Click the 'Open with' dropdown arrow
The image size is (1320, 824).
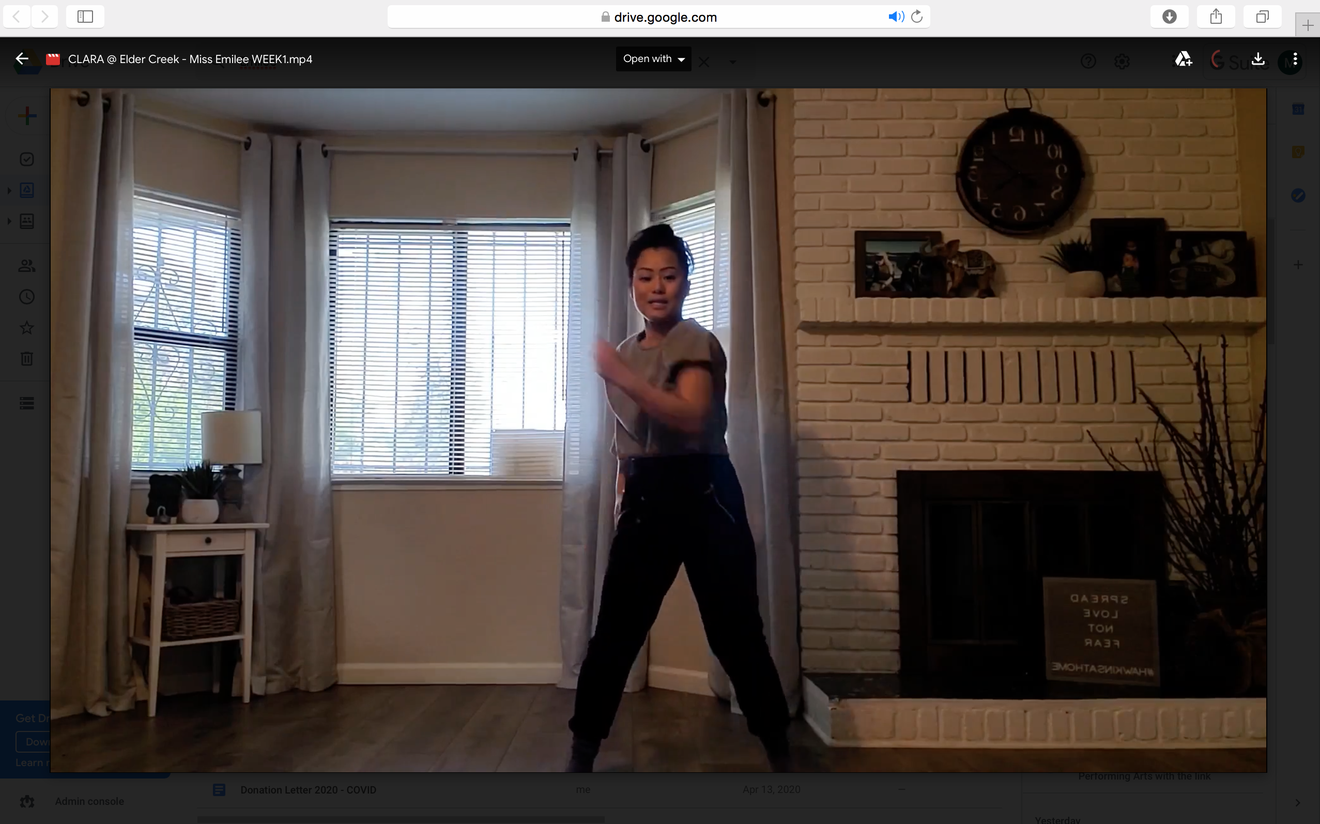tap(681, 59)
